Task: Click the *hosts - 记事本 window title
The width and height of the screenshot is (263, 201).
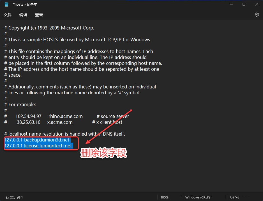Action: coord(25,4)
